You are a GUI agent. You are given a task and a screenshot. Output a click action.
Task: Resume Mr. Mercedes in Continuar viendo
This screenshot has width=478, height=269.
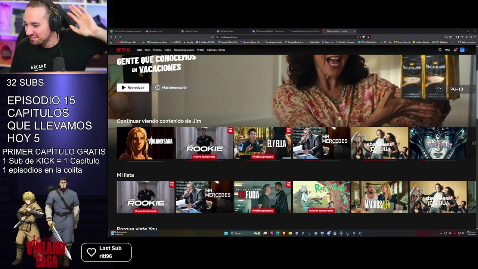321,143
